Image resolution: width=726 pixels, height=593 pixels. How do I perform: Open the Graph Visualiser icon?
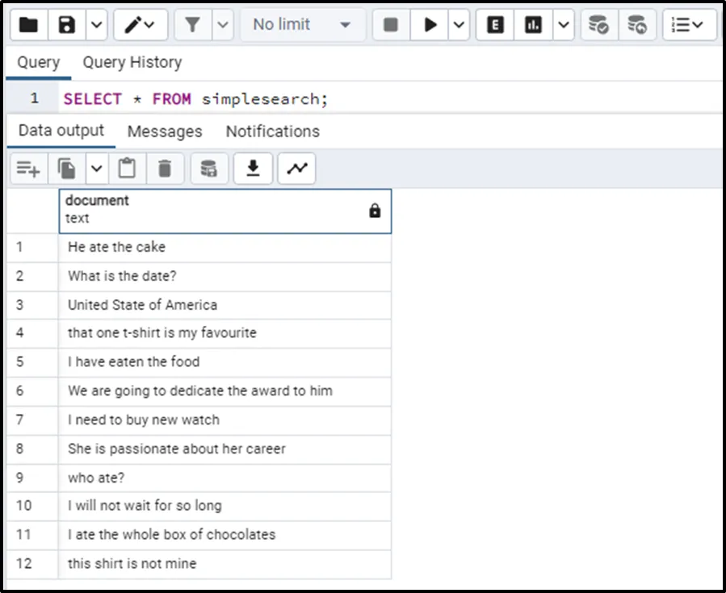(296, 169)
